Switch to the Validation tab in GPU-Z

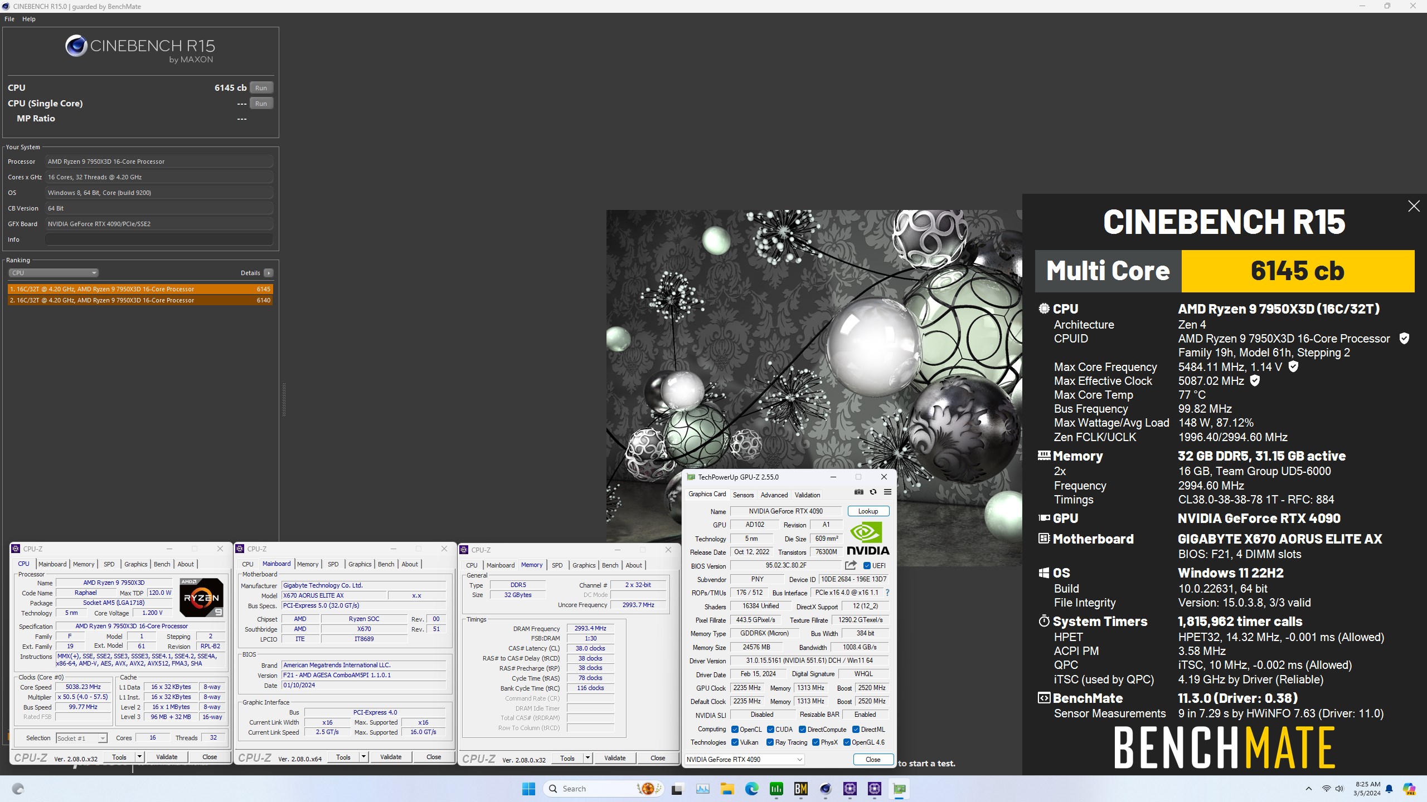807,495
